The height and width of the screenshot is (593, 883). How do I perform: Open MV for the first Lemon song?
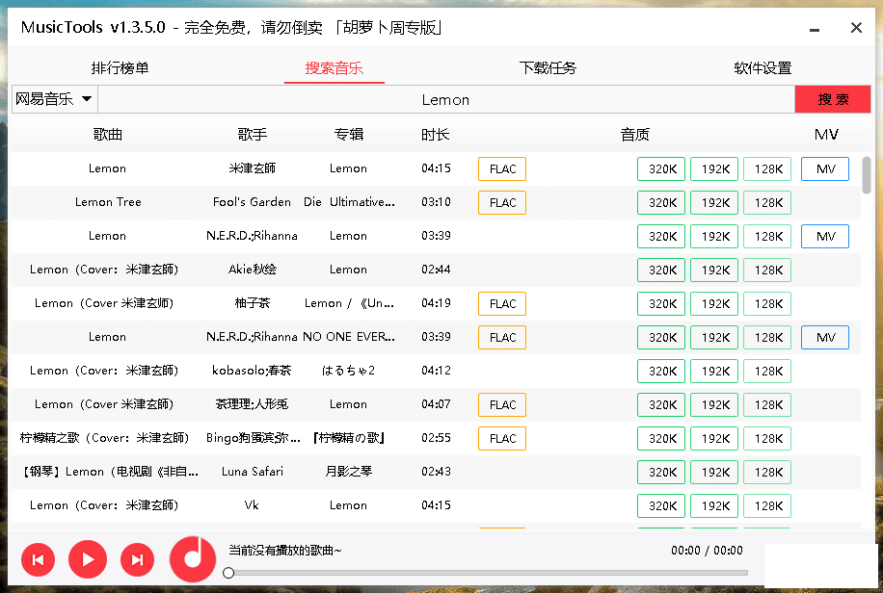click(825, 169)
